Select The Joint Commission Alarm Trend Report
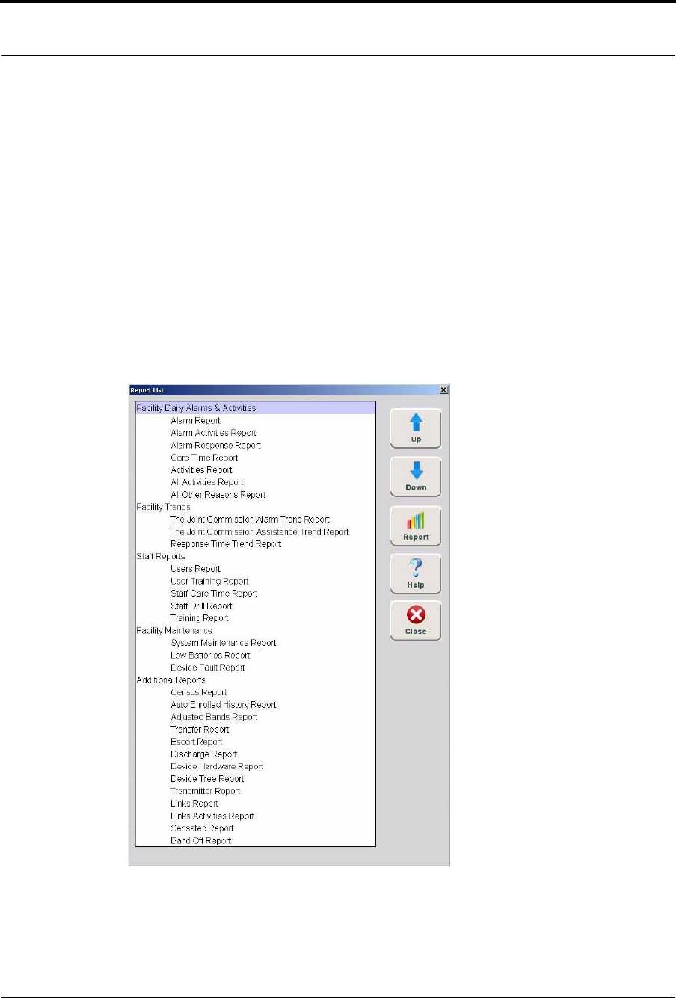Viewport: 676px width, 998px height. pos(250,520)
